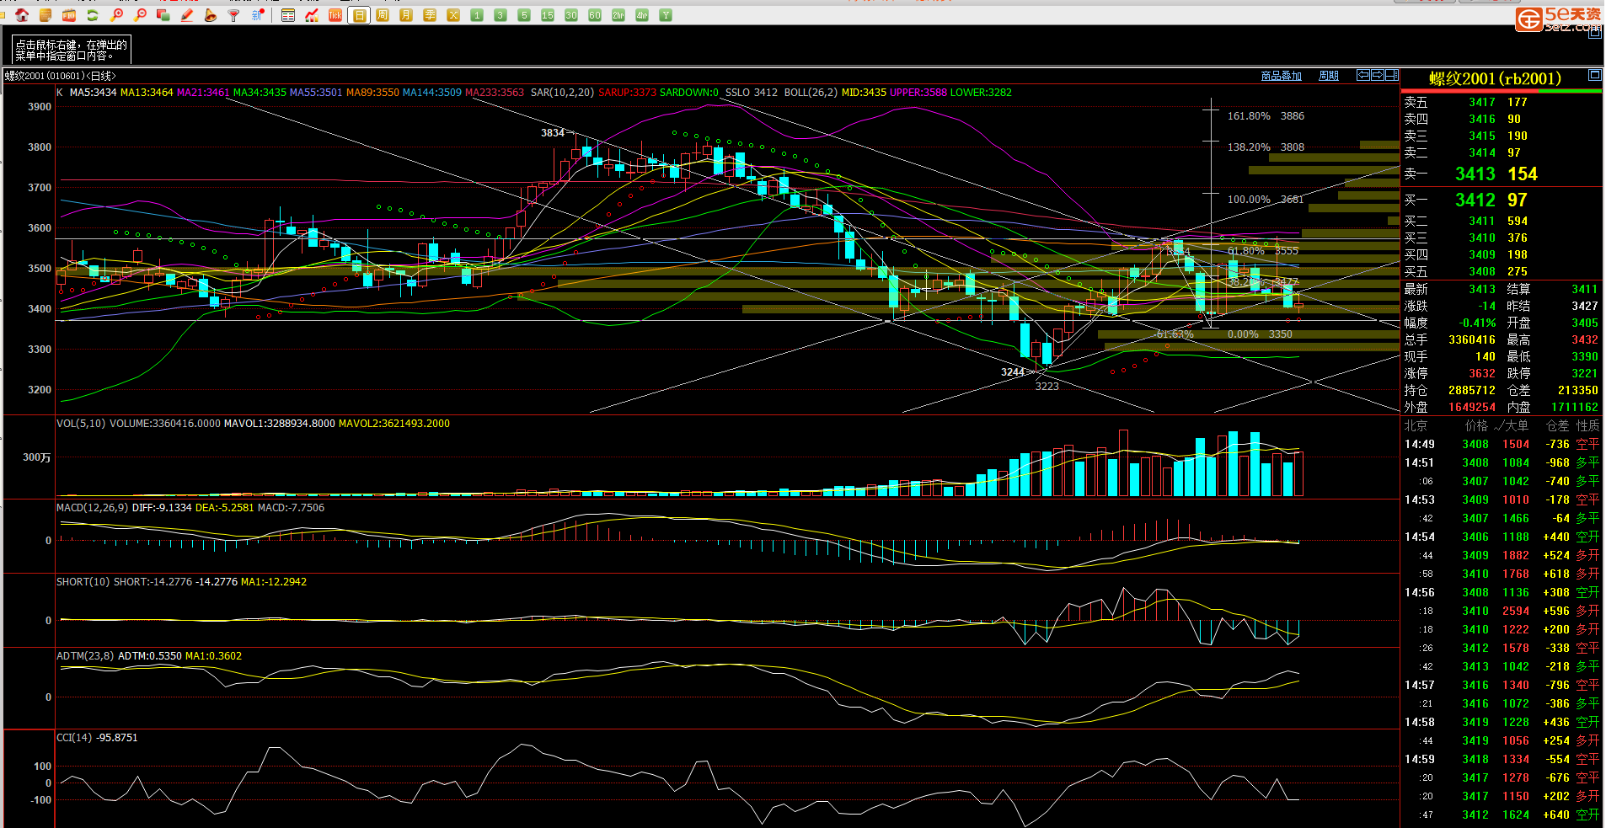
Task: Open the funnel filter tool
Action: pyautogui.click(x=234, y=15)
